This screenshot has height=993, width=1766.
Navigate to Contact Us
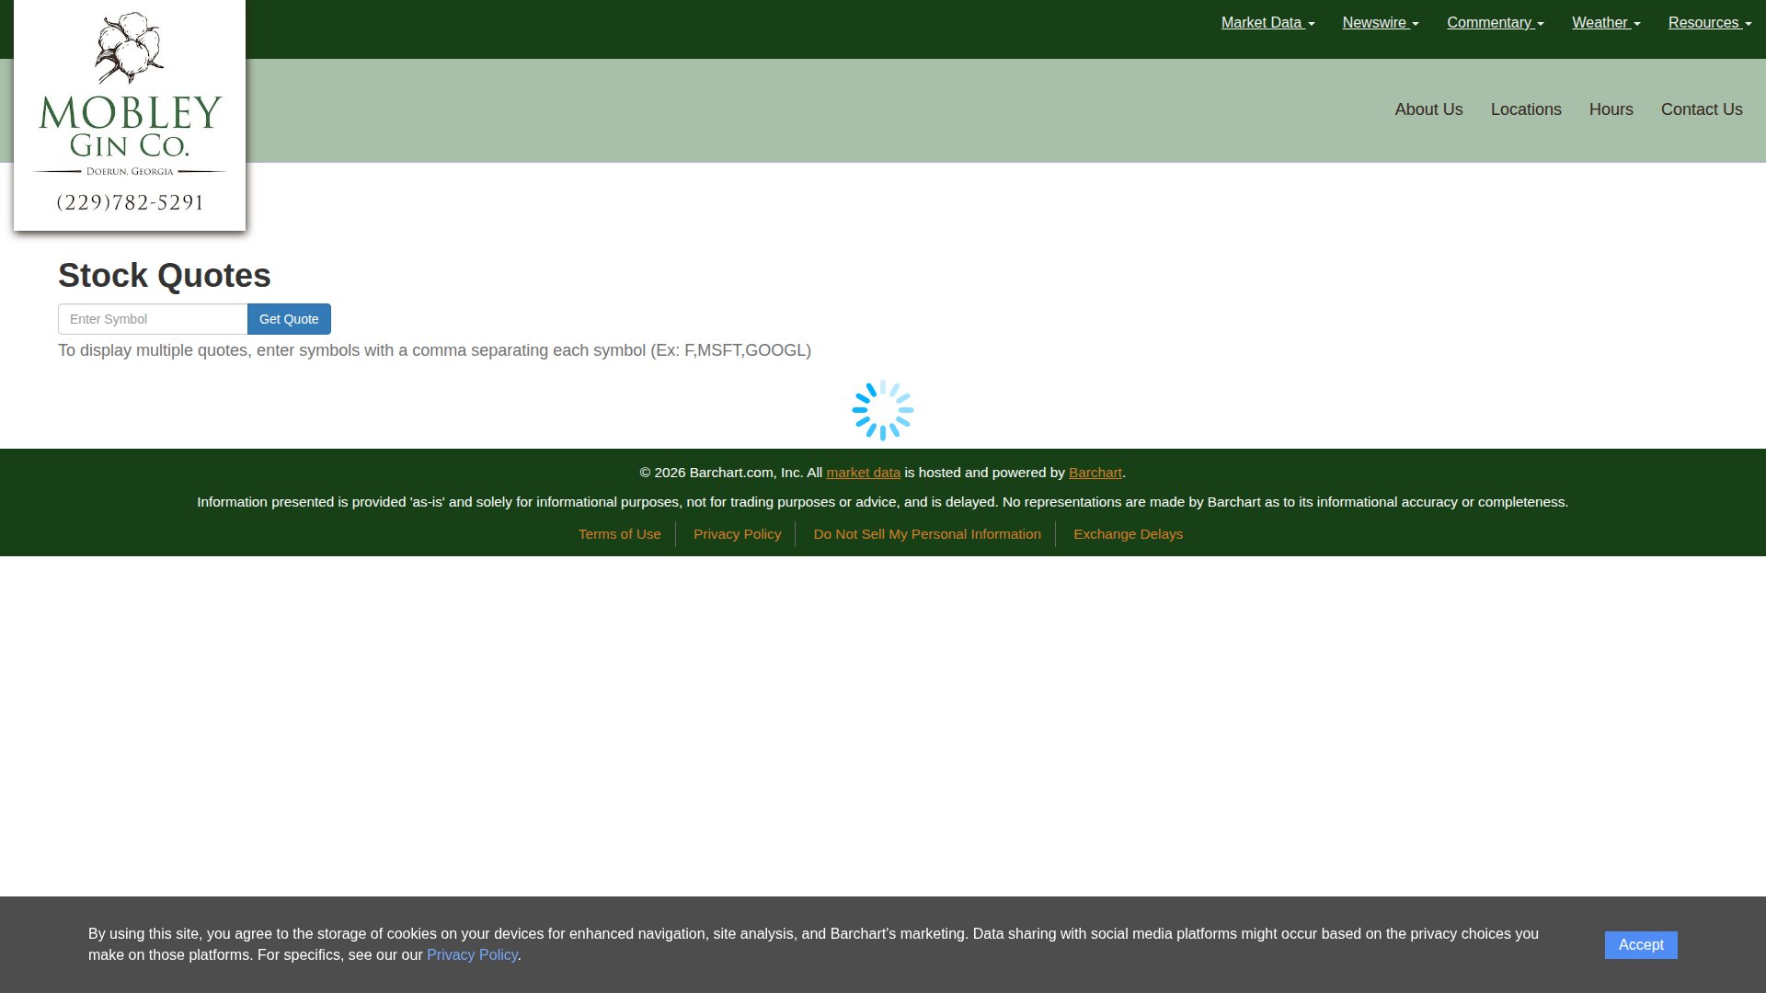tap(1701, 109)
